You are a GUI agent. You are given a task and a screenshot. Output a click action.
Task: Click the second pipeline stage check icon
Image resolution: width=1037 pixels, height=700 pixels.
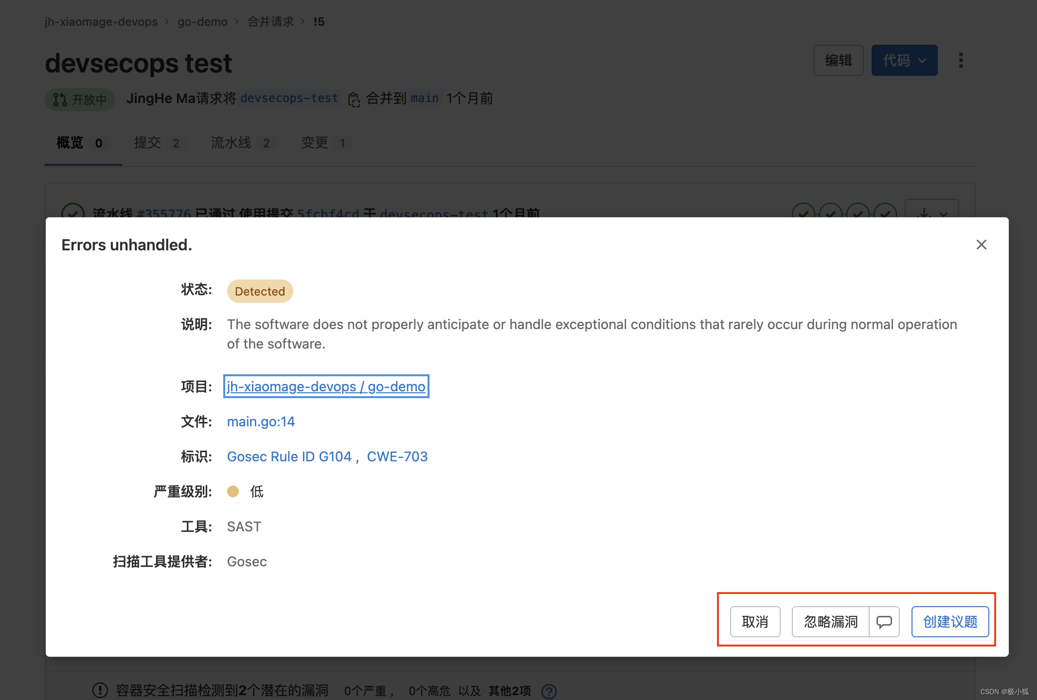(x=831, y=212)
